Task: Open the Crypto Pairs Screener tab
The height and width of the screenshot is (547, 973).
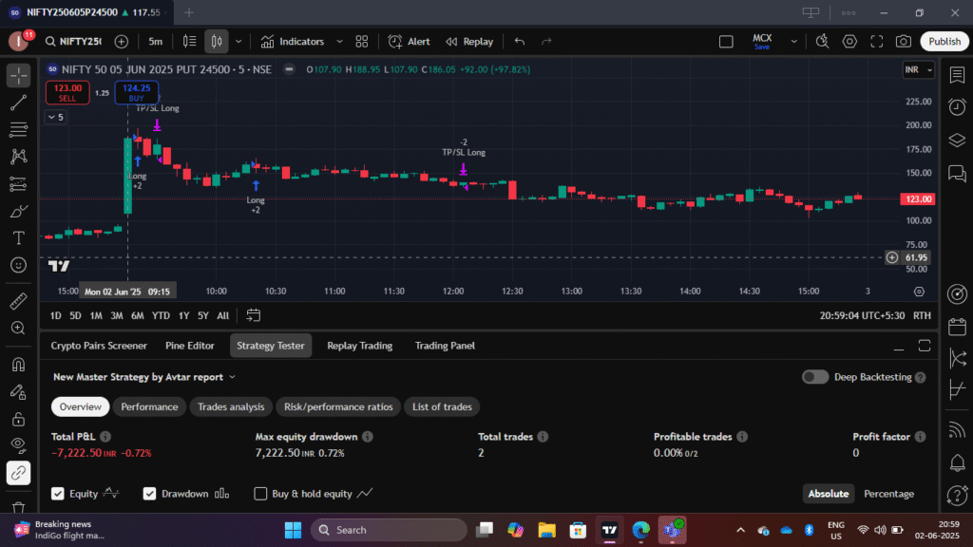Action: tap(99, 346)
